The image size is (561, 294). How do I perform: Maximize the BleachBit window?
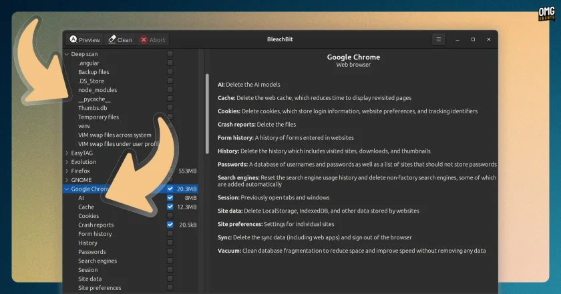click(x=473, y=39)
